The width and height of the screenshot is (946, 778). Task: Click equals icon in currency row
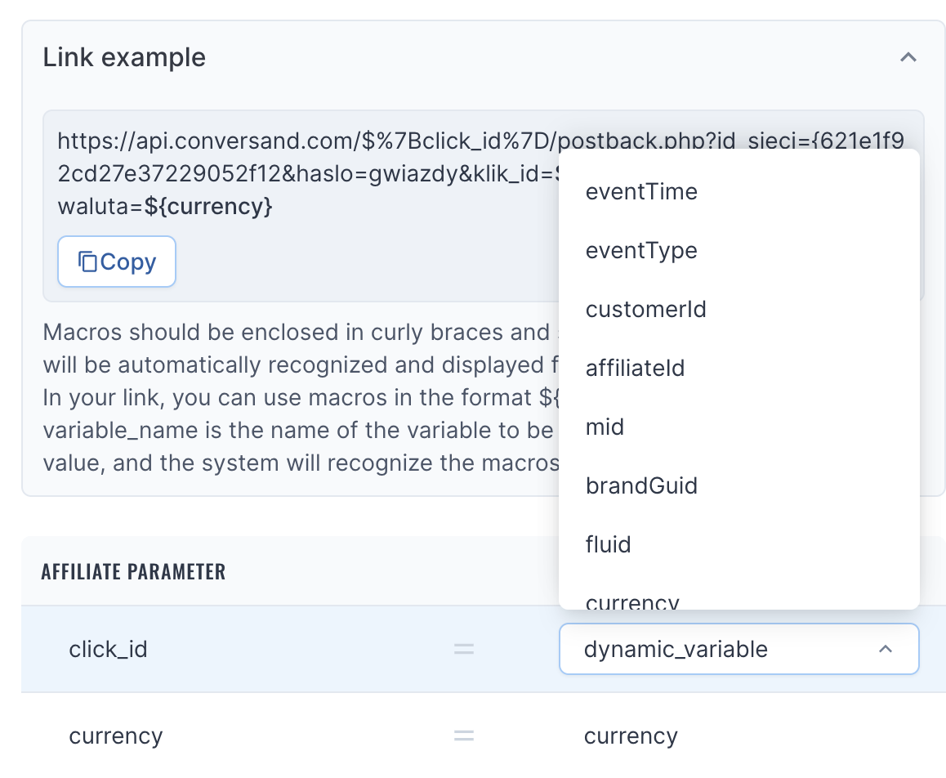pos(464,736)
